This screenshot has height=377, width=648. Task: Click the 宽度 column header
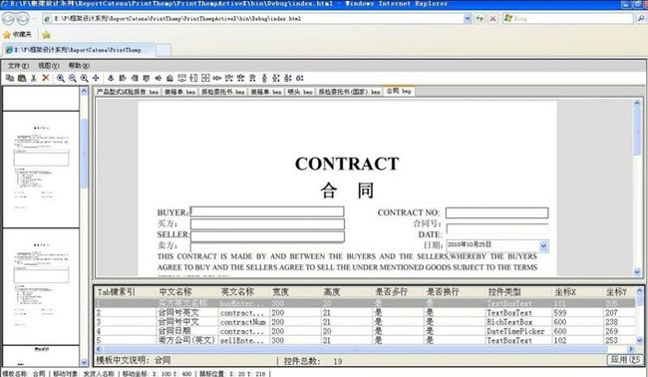(295, 292)
